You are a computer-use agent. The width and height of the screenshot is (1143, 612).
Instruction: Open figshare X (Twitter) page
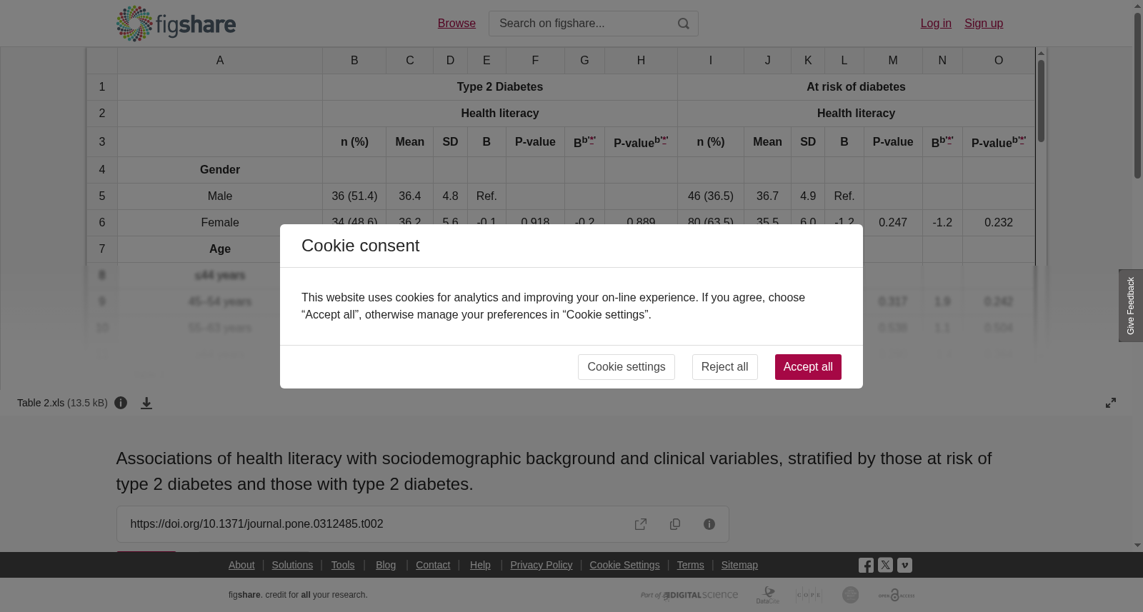click(x=885, y=565)
